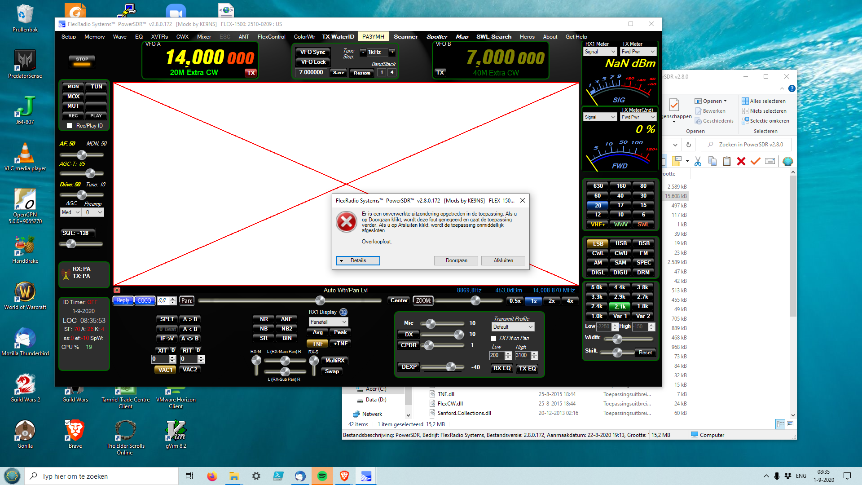Toggle VAC1 audio button
862x485 pixels.
tap(165, 370)
